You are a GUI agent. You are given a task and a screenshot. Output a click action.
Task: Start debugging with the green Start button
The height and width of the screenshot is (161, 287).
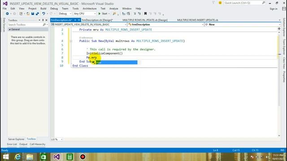pos(103,14)
